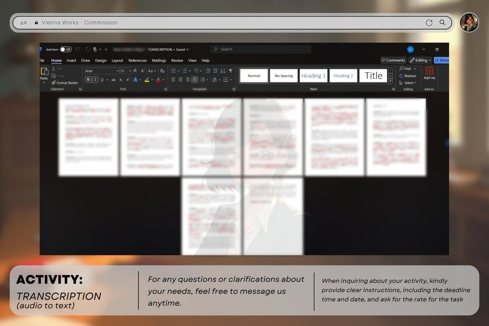This screenshot has width=489, height=326.
Task: Open the Review ribbon tab
Action: coord(177,60)
